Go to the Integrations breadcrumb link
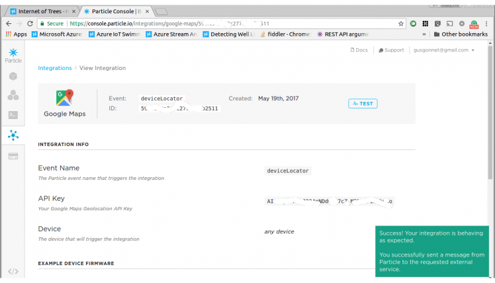The image size is (495, 283). 55,68
